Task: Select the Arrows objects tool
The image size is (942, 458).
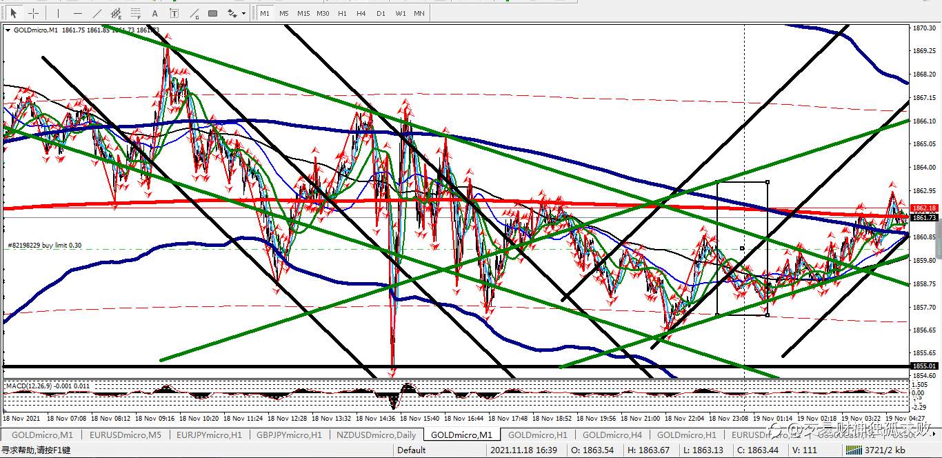Action: [x=232, y=13]
